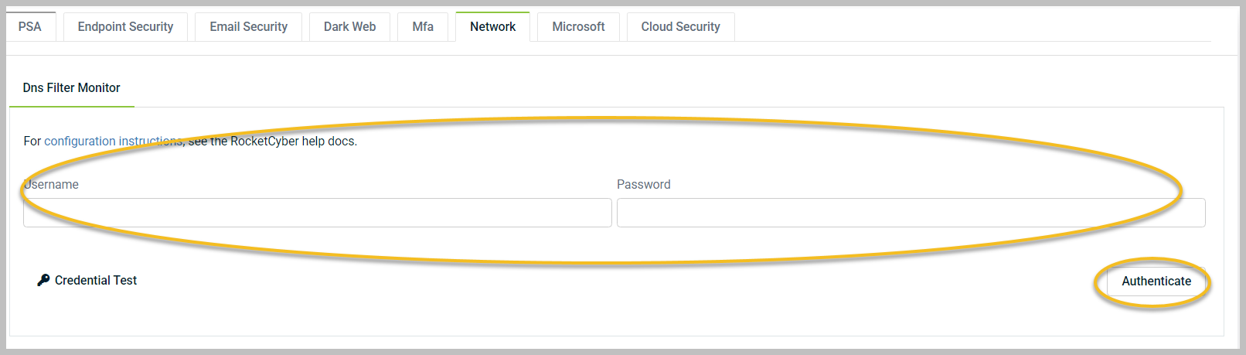Switch to the Endpoint Security tab
This screenshot has width=1246, height=355.
125,26
